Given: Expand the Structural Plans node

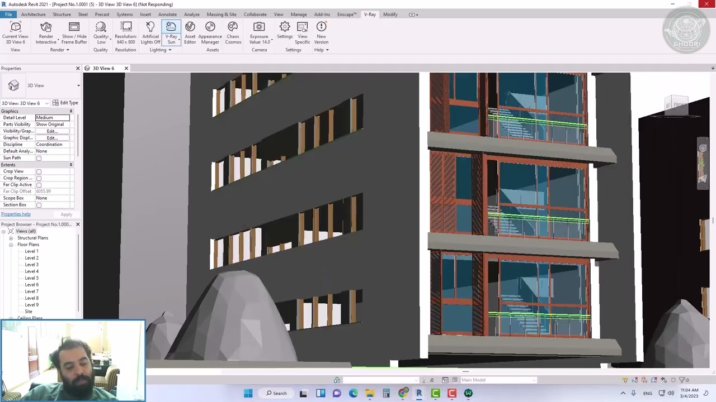Looking at the screenshot, I should 11,238.
